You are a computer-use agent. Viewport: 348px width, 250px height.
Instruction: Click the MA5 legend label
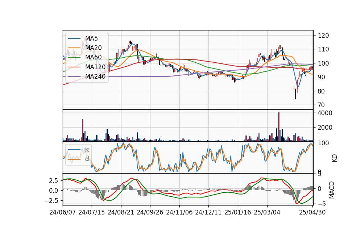click(x=91, y=38)
